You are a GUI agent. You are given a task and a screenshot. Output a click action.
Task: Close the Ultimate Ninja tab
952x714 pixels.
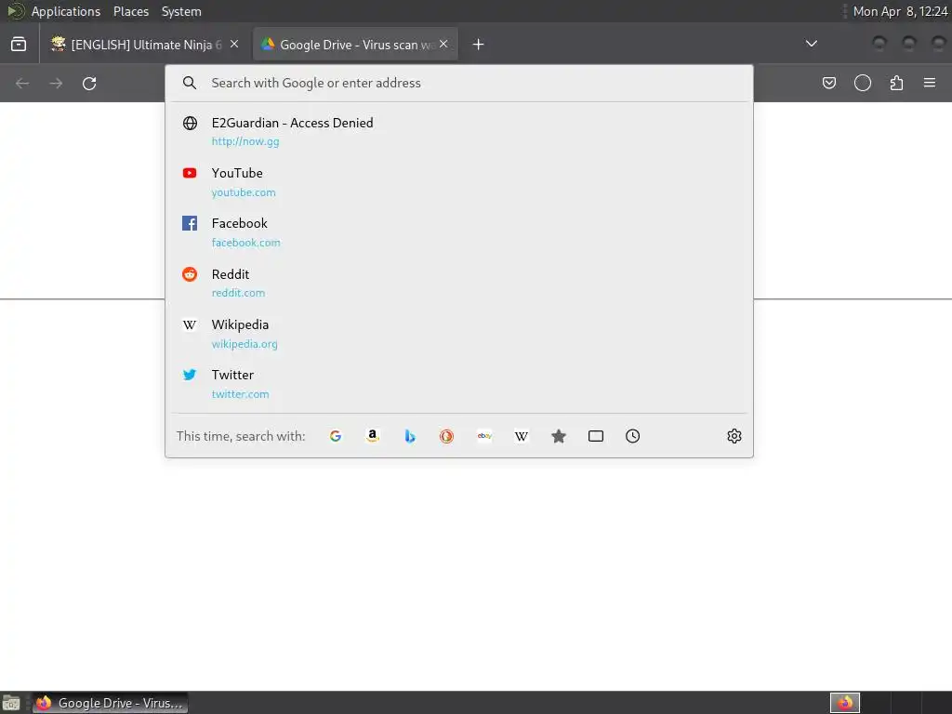tap(234, 44)
